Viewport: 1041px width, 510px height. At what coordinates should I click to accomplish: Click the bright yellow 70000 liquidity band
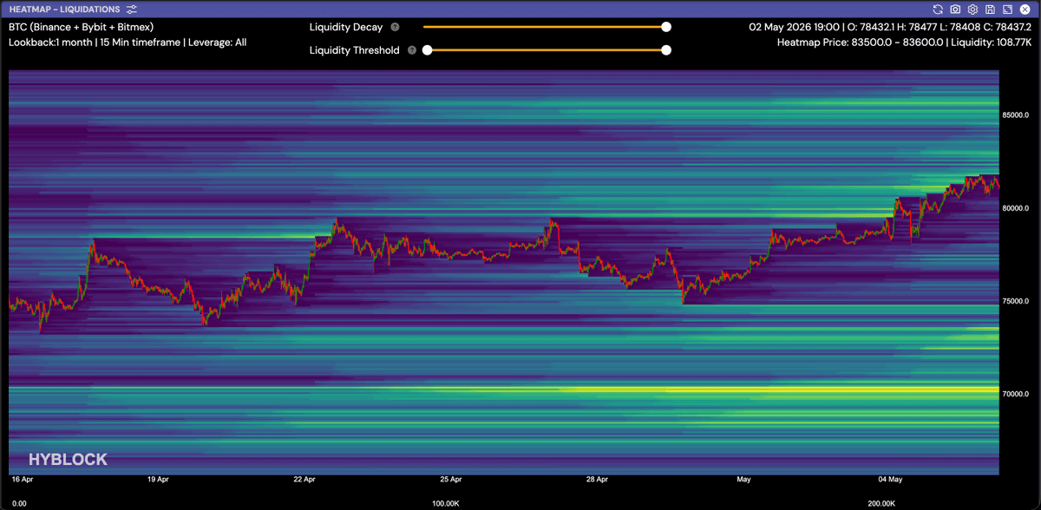(x=503, y=389)
